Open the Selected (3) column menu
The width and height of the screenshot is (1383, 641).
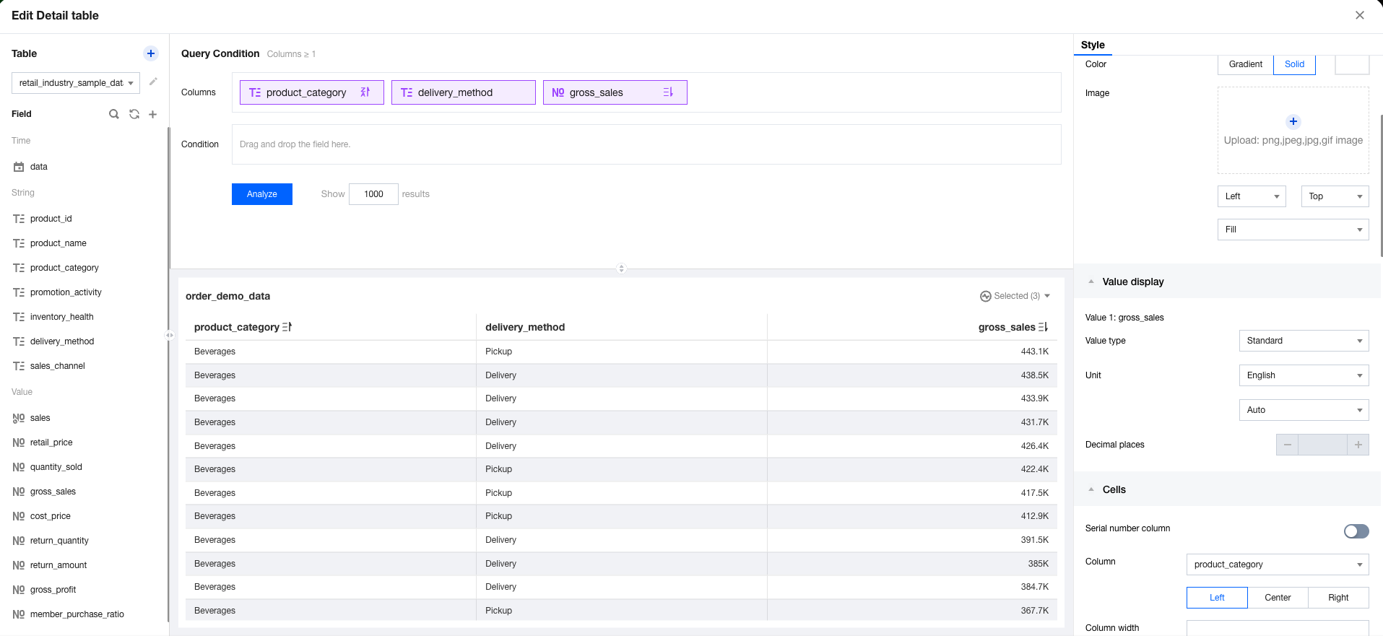tap(1015, 296)
